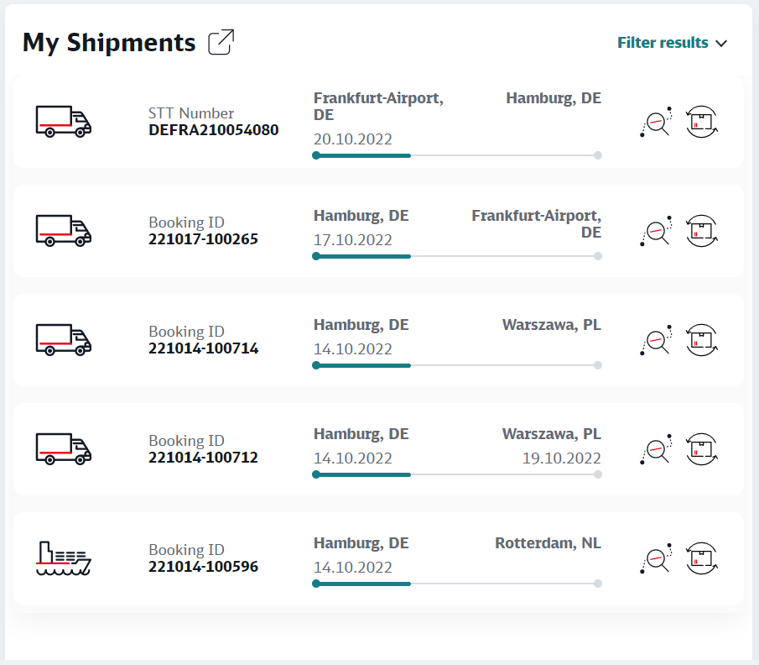This screenshot has height=665, width=759.
Task: Open tracking icon for booking 221014-100714
Action: [x=657, y=340]
